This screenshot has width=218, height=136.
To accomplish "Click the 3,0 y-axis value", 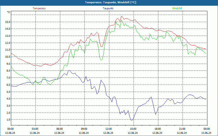I will 8,106.
